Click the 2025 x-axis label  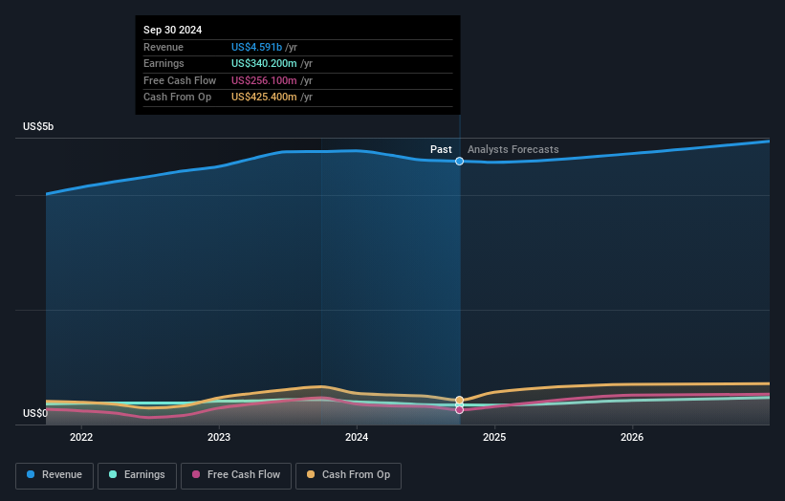point(494,437)
